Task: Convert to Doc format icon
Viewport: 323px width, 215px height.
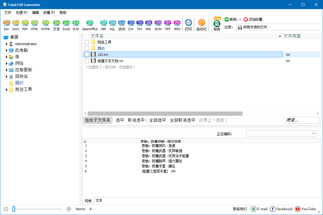Action: click(7, 25)
